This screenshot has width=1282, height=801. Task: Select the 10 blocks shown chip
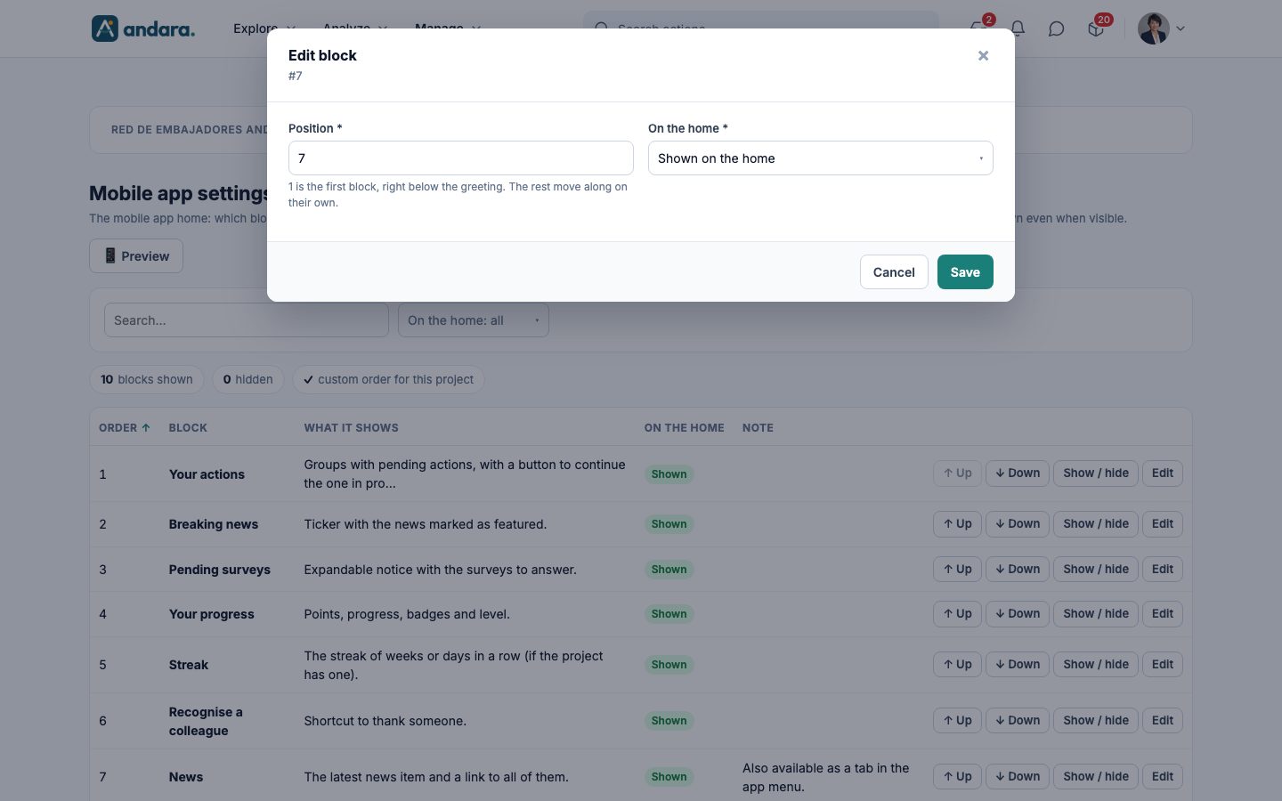coord(147,380)
